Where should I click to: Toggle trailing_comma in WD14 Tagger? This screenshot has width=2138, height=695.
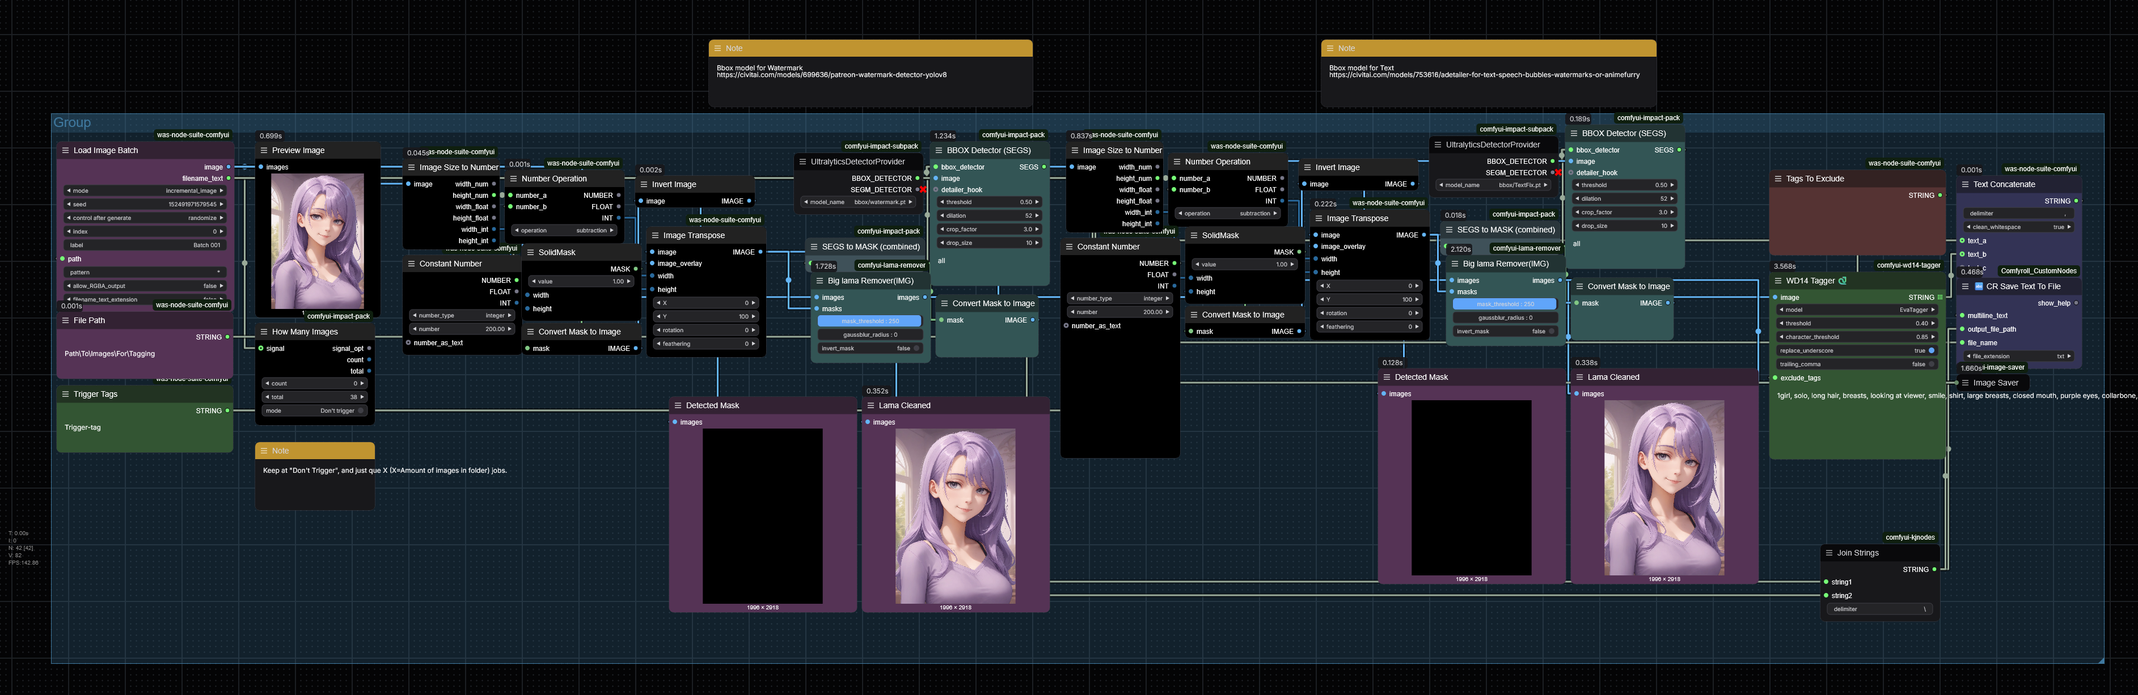pyautogui.click(x=1932, y=364)
